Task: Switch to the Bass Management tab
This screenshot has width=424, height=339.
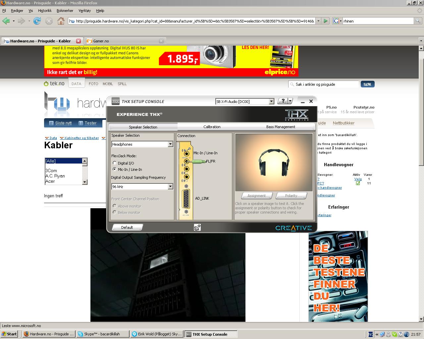Action: click(281, 127)
